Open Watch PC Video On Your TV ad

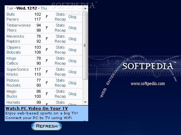(x=36, y=108)
